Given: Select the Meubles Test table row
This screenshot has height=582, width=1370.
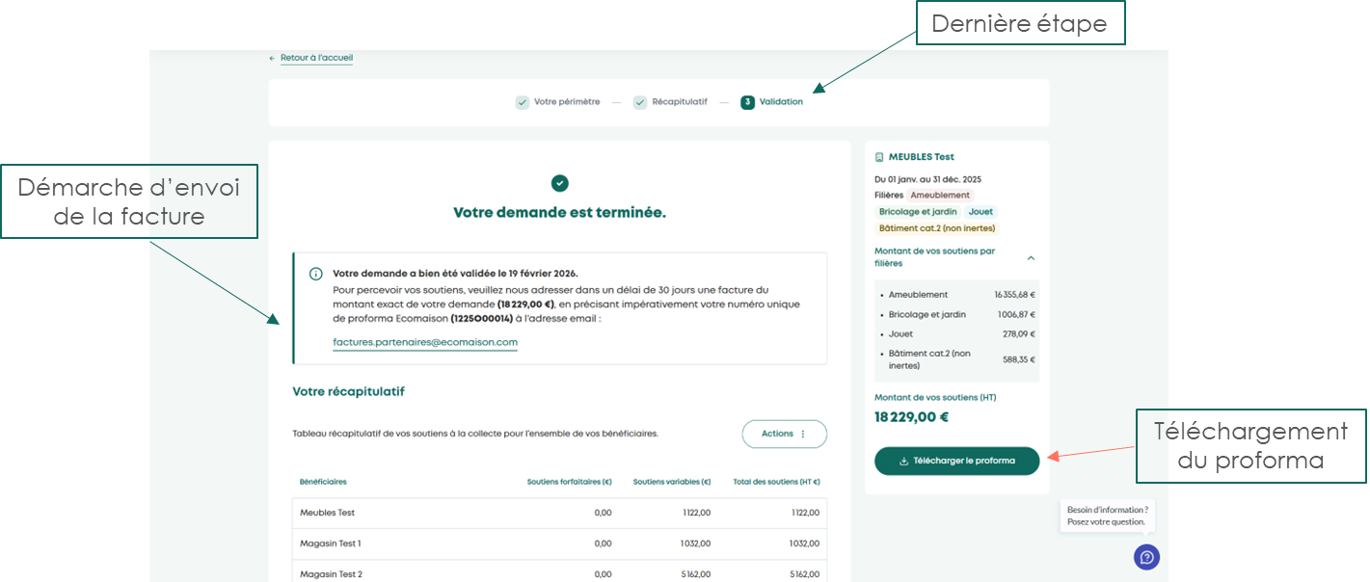Looking at the screenshot, I should (559, 513).
